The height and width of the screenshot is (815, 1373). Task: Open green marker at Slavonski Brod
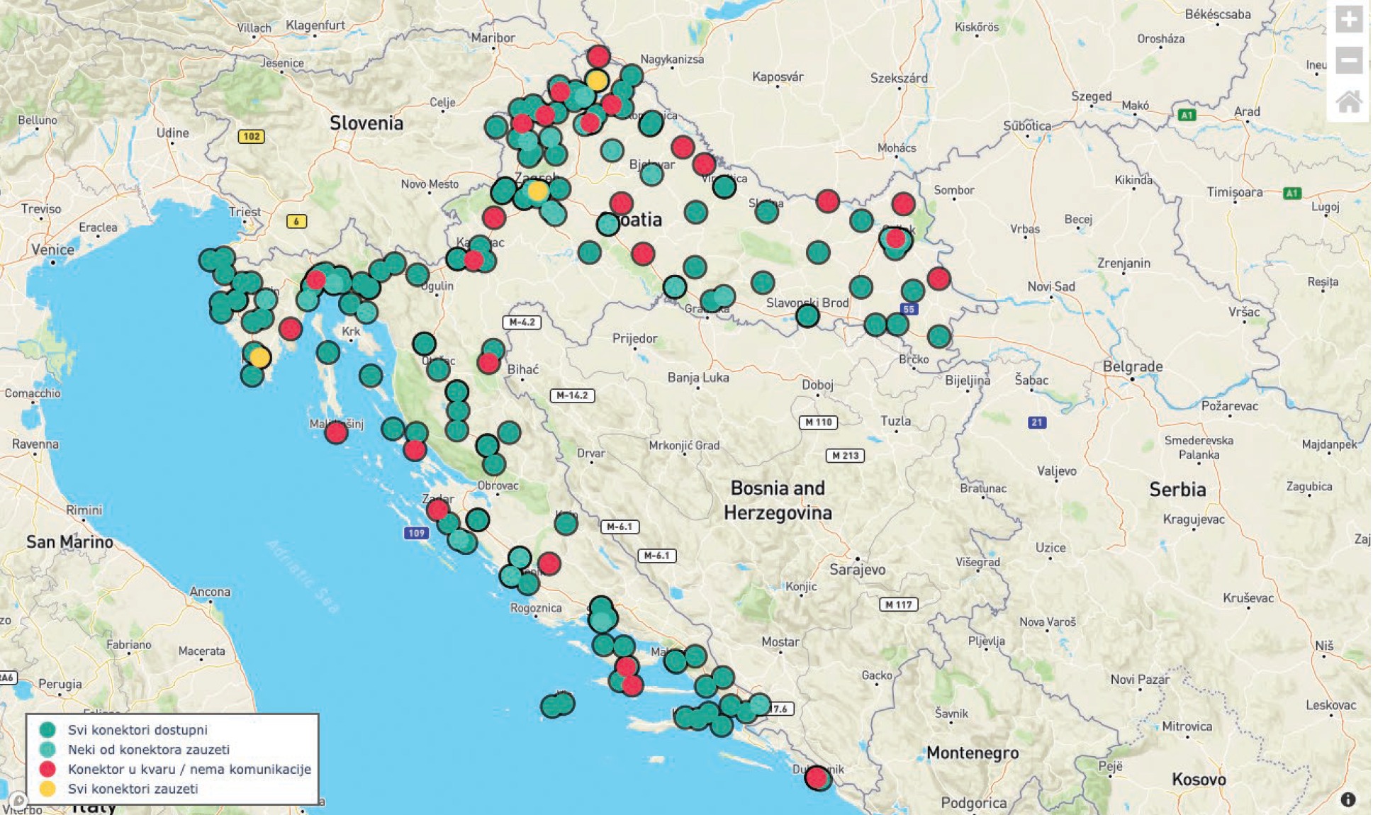click(807, 315)
